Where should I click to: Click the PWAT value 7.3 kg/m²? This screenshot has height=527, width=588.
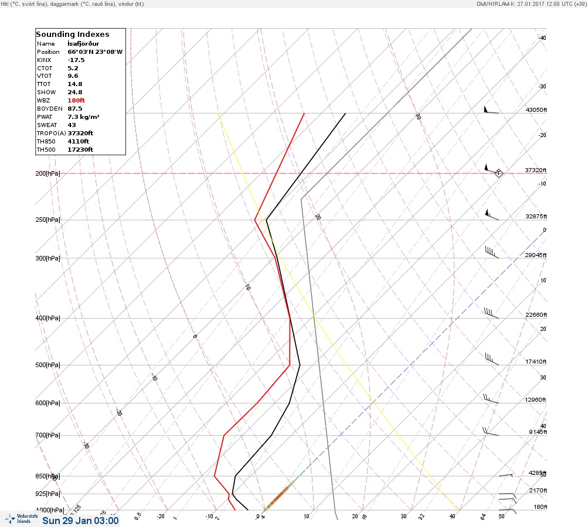tap(83, 117)
